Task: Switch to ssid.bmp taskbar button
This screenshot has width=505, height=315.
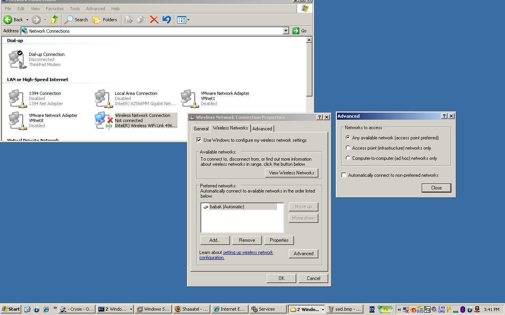Action: coord(344,309)
